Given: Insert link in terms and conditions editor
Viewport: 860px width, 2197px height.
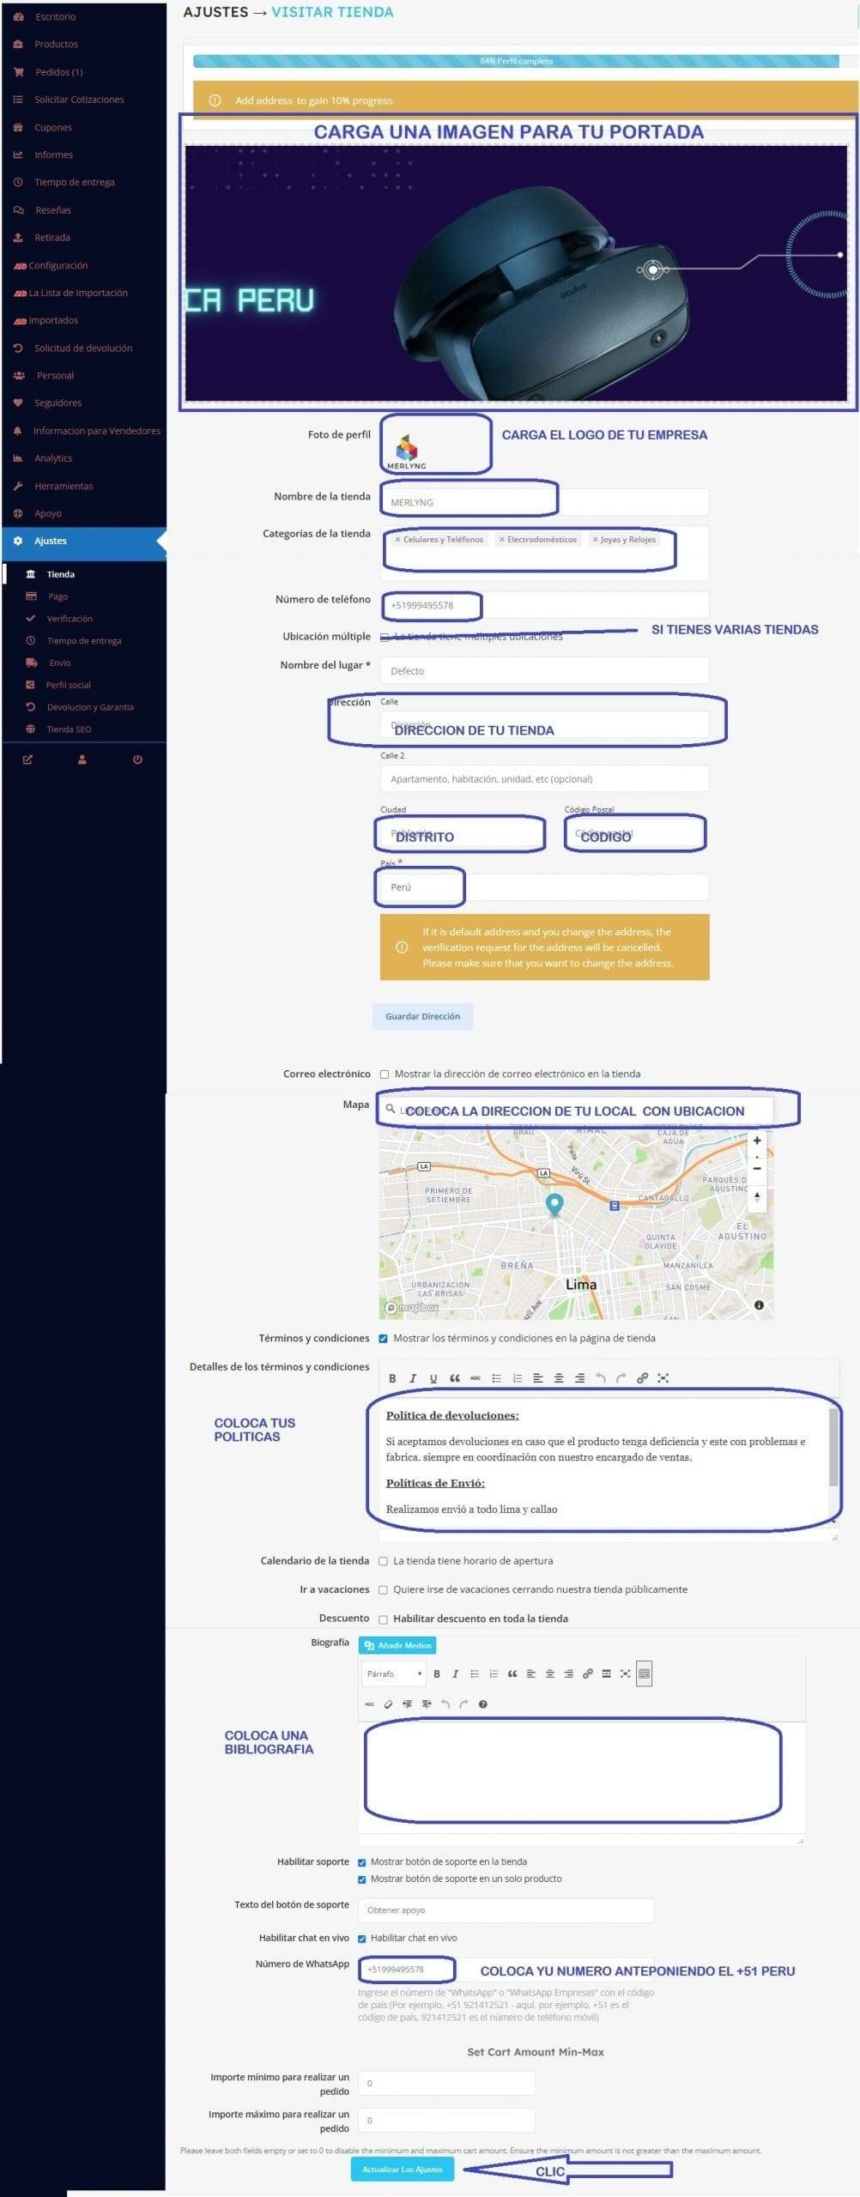Looking at the screenshot, I should [642, 1378].
